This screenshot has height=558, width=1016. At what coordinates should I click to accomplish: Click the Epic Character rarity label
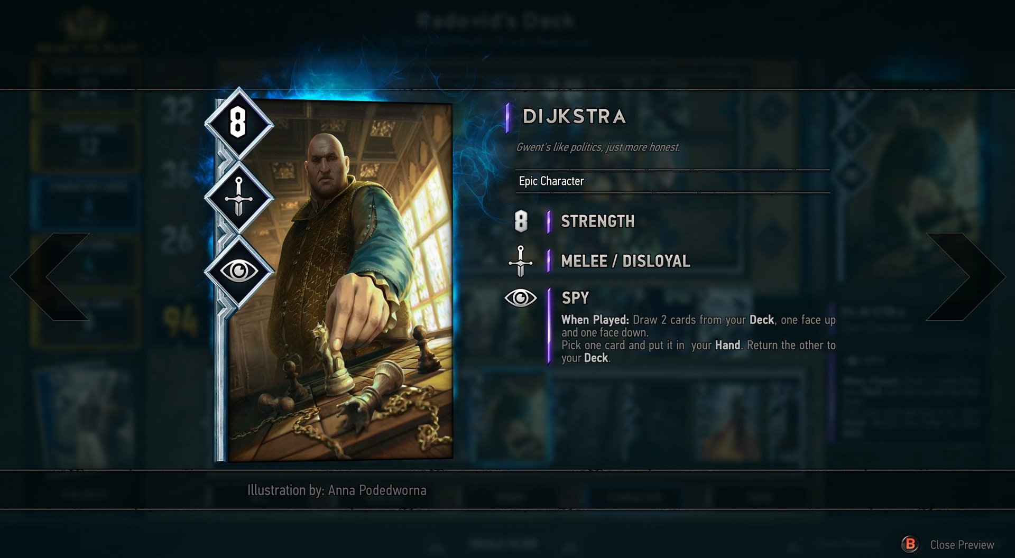point(551,181)
